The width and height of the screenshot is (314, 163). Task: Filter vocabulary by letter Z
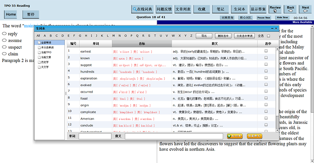tap(191, 36)
